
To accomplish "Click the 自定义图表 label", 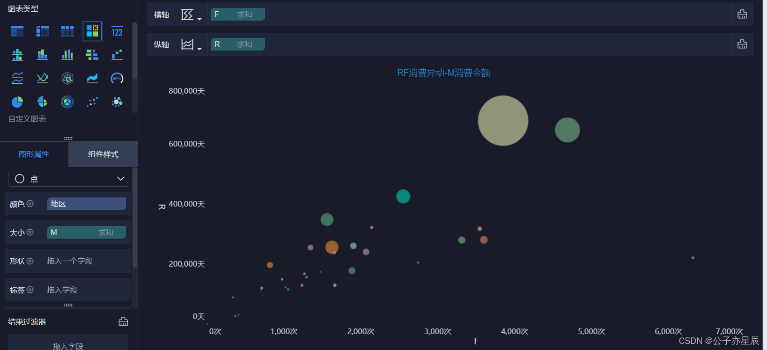I will (27, 118).
